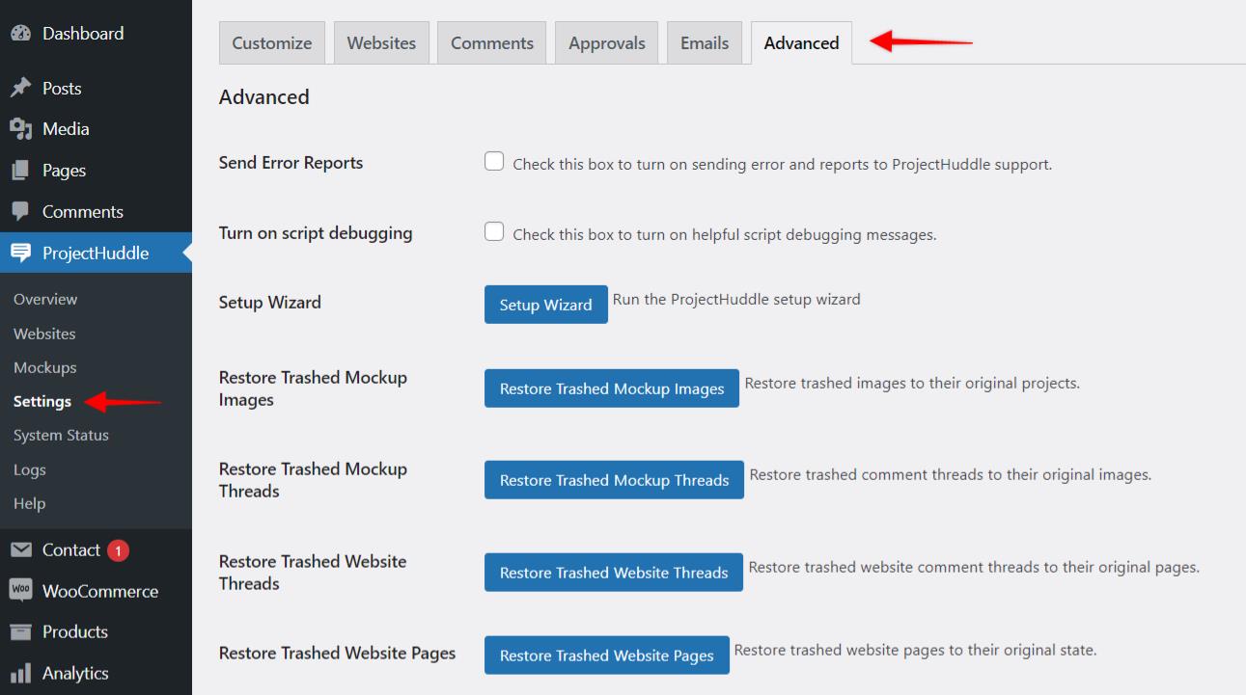Open System Status in ProjectHuddle submenu
1246x695 pixels.
coord(61,436)
